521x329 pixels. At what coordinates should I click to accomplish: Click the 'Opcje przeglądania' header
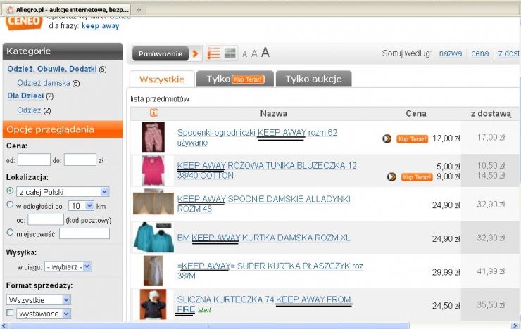(x=63, y=129)
